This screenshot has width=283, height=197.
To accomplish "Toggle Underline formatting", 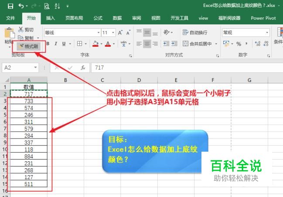I will pos(64,44).
